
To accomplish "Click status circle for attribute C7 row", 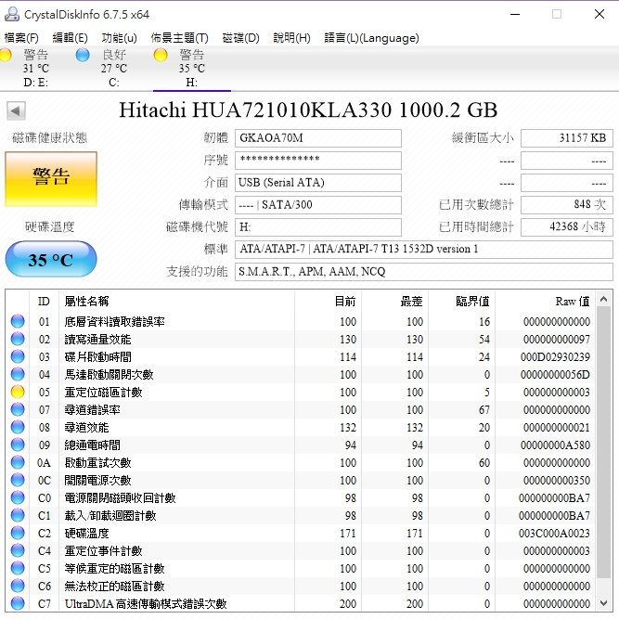I will 18,603.
